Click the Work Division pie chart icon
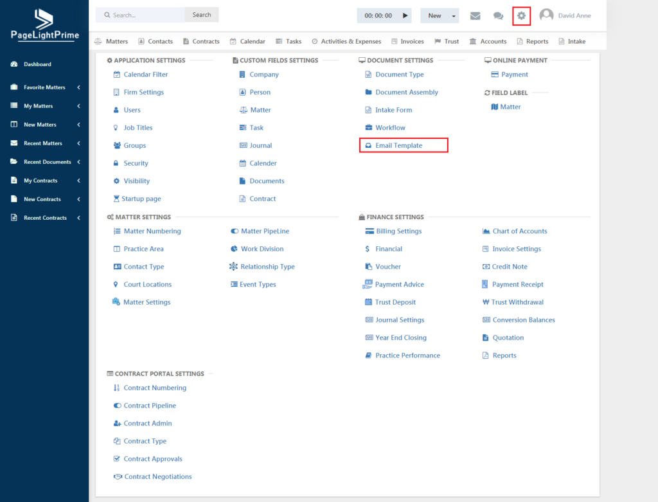658x502 pixels. (234, 249)
